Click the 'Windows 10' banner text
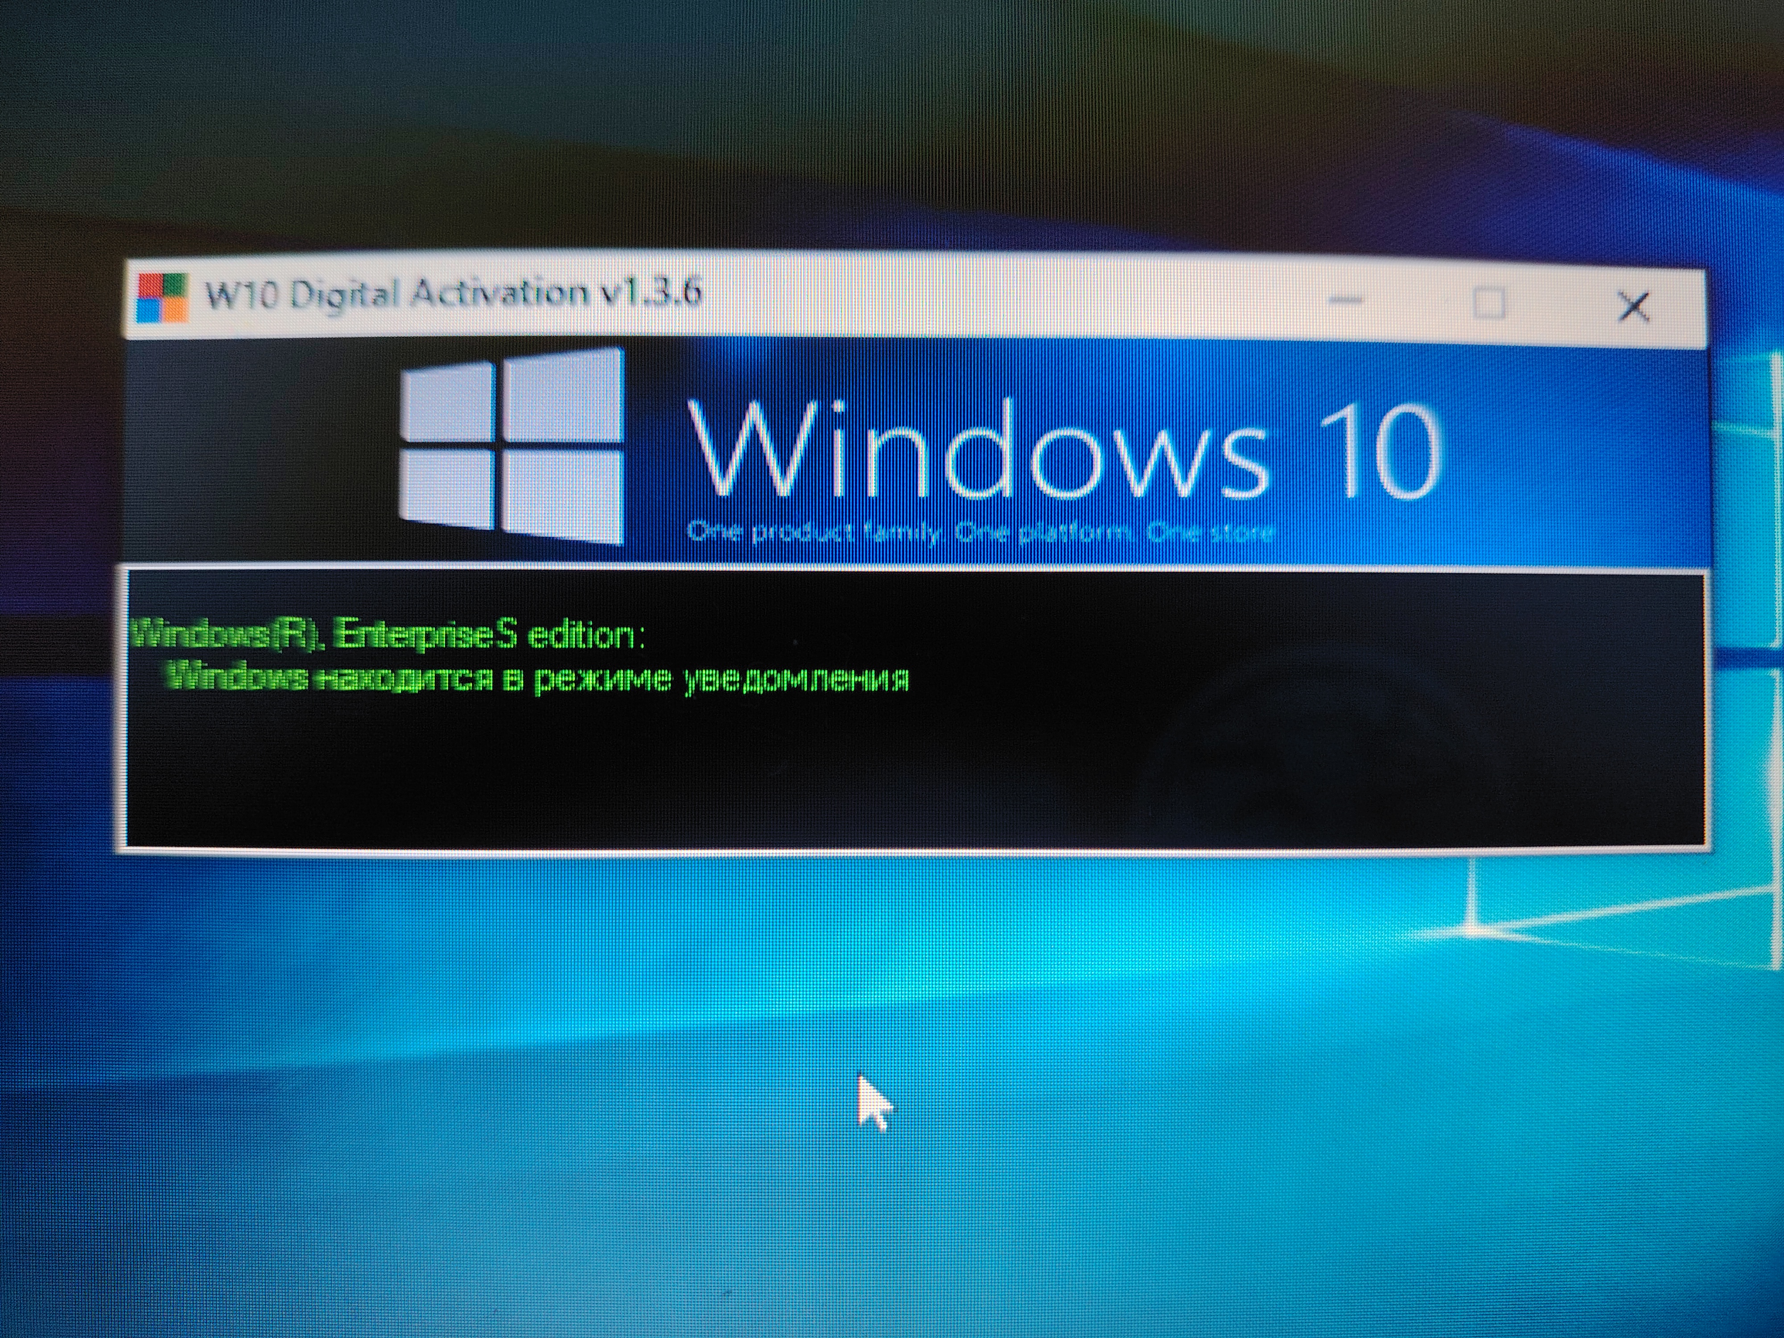This screenshot has height=1338, width=1784. click(1065, 449)
